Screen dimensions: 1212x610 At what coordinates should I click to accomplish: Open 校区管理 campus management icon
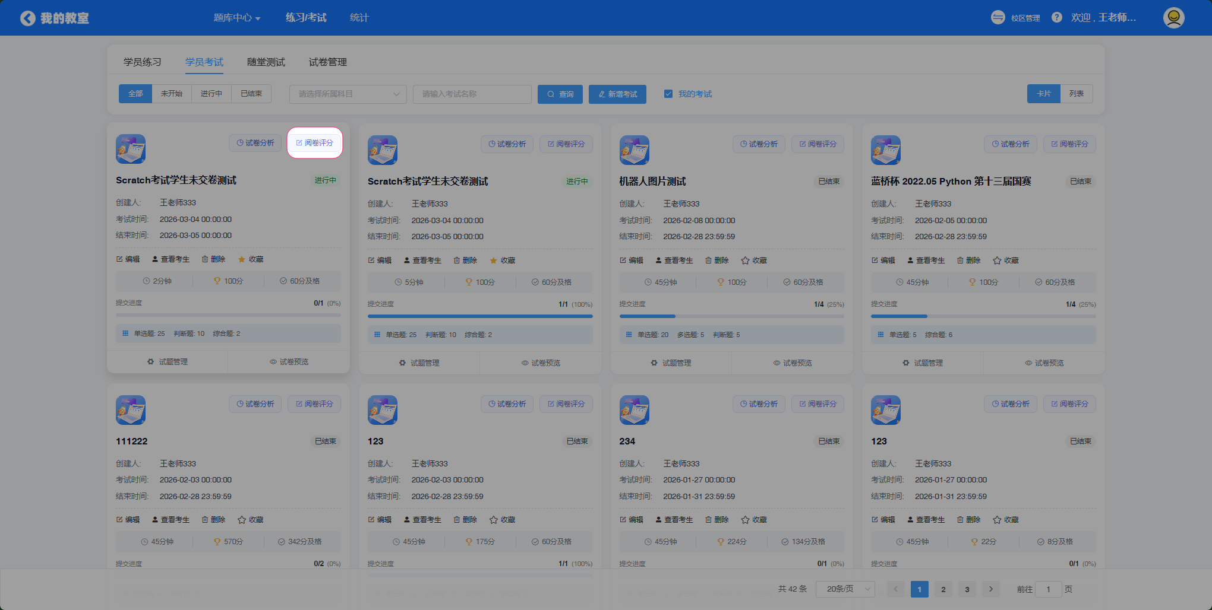(998, 18)
